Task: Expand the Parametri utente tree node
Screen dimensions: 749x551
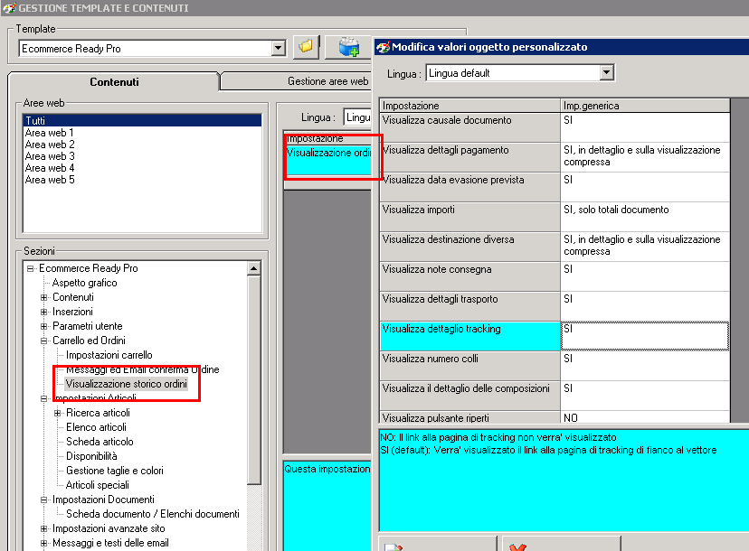Action: pos(44,326)
